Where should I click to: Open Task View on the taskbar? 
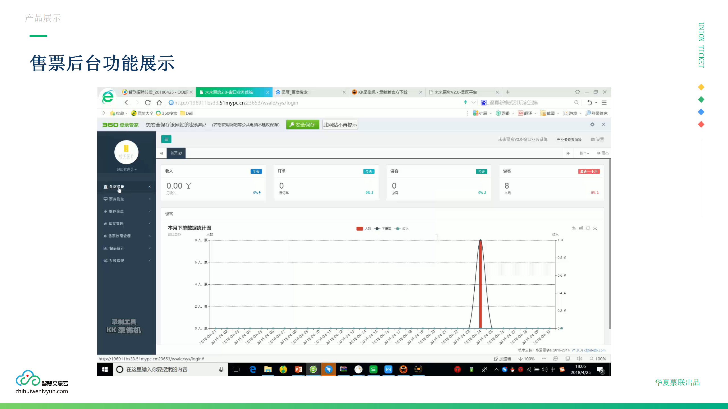pyautogui.click(x=236, y=369)
